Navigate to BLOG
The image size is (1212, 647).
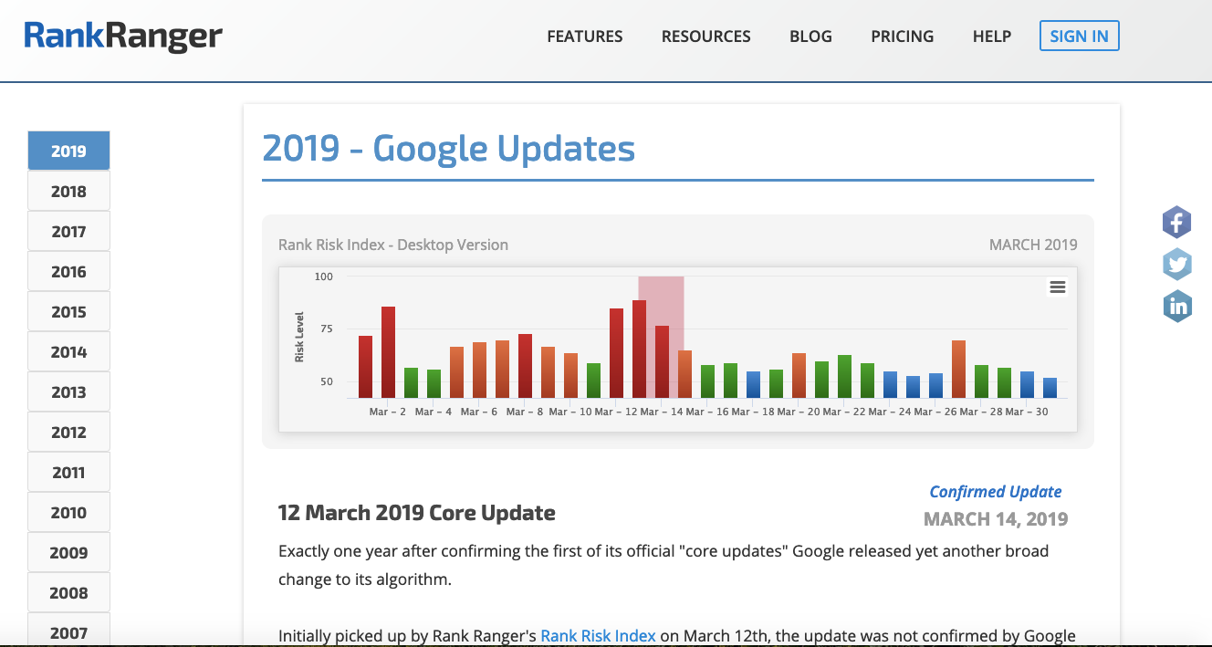point(810,37)
